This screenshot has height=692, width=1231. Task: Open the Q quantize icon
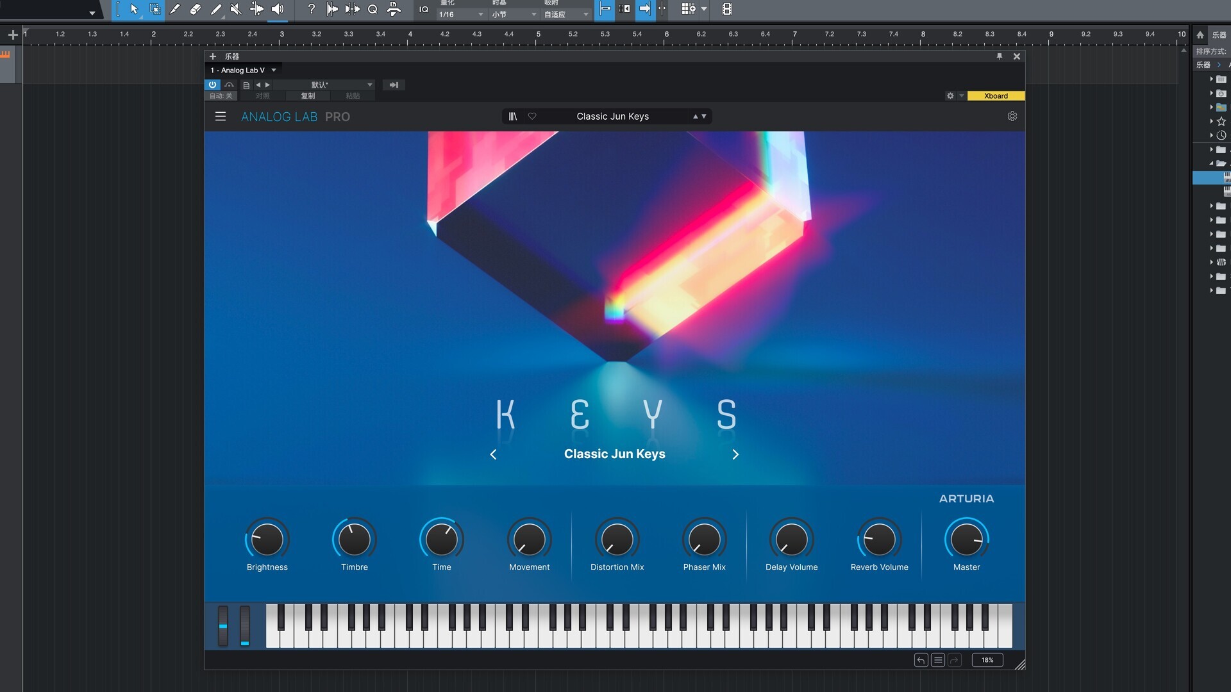pos(373,10)
